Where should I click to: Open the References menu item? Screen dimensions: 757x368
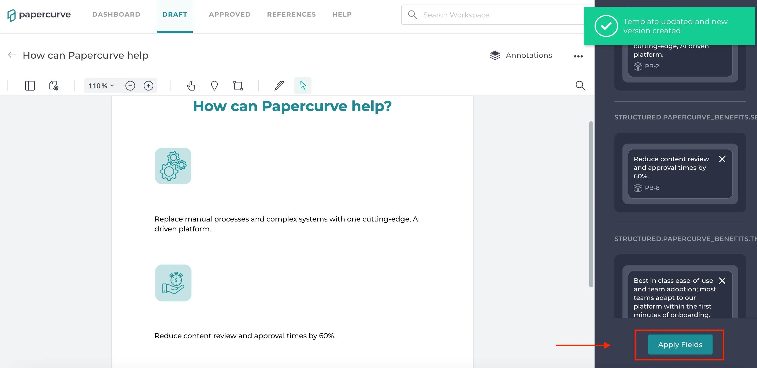tap(292, 14)
